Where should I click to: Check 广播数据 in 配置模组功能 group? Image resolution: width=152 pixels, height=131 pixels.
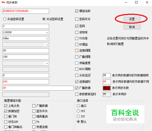coord(34,106)
